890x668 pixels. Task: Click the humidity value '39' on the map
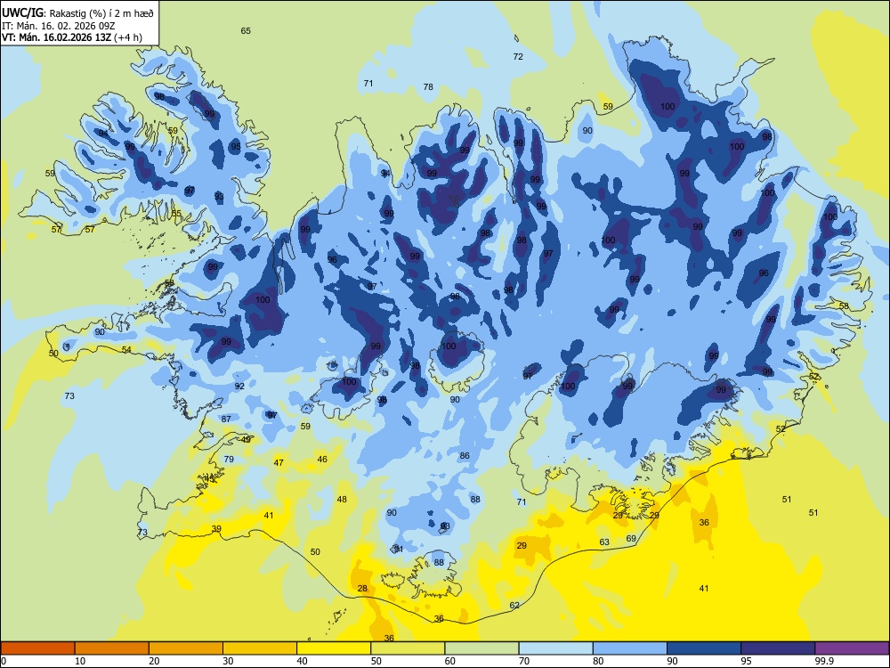click(x=216, y=529)
